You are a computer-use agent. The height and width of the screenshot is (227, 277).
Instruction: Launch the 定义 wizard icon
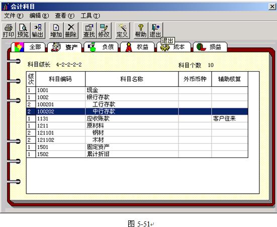tap(122, 31)
